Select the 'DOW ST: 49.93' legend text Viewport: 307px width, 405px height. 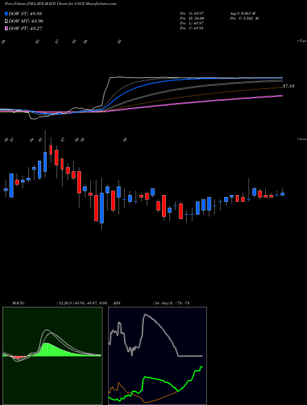pyautogui.click(x=25, y=13)
